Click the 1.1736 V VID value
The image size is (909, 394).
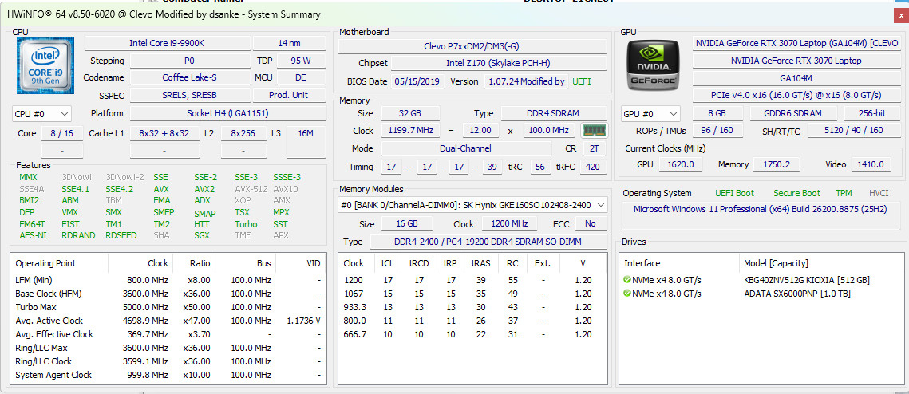(303, 321)
